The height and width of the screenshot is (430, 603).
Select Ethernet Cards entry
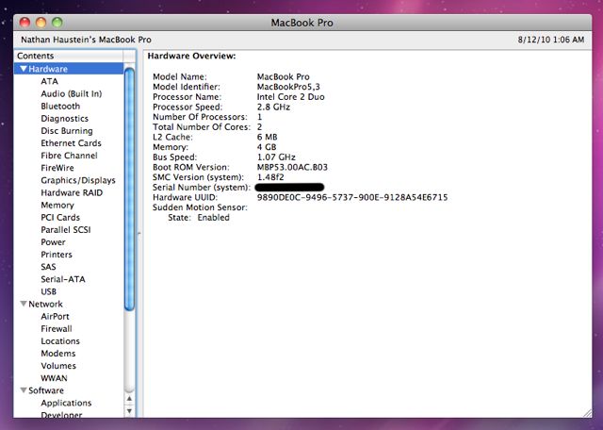click(x=72, y=143)
